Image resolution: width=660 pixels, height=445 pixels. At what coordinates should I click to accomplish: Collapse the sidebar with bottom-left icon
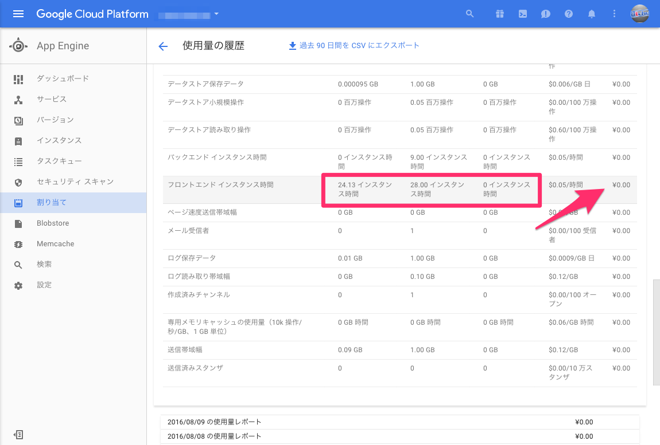[x=18, y=435]
